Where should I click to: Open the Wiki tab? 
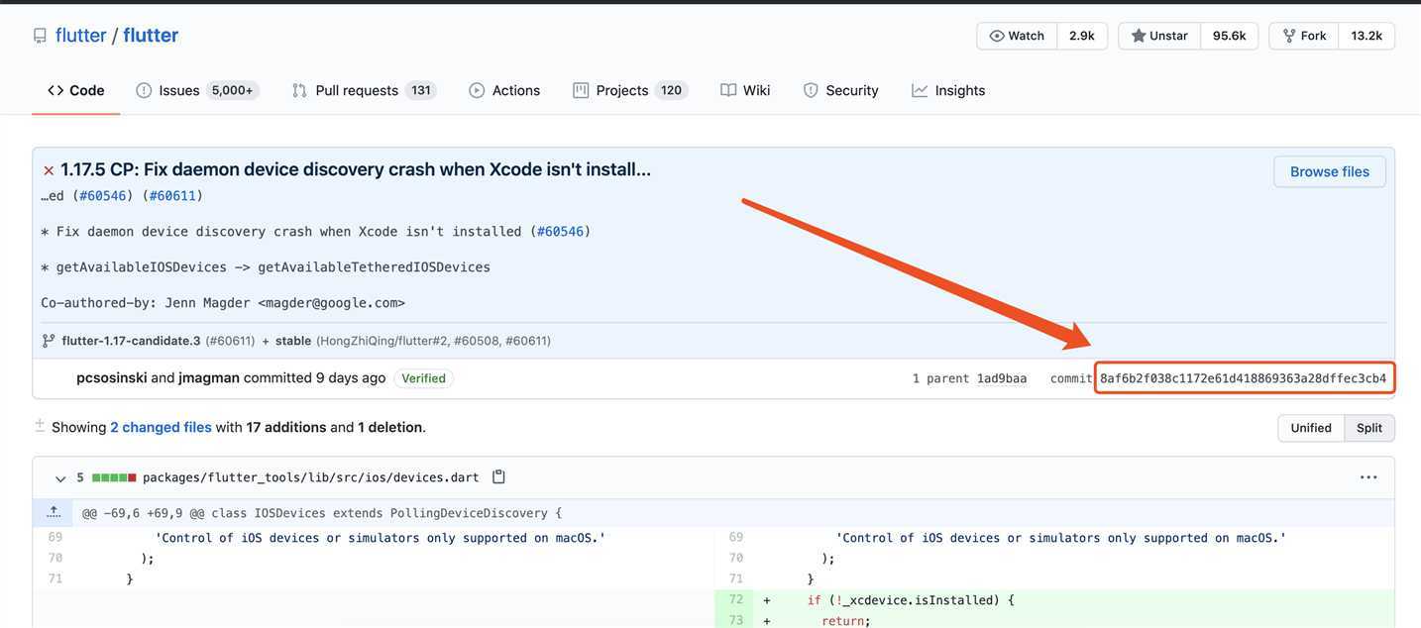click(745, 90)
